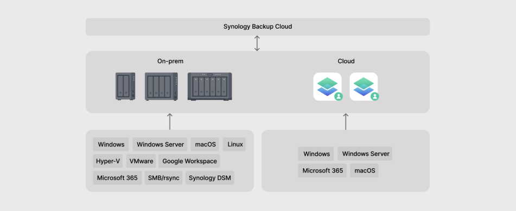Click Windows Server tag in cloud list
The height and width of the screenshot is (211, 516).
coord(365,154)
